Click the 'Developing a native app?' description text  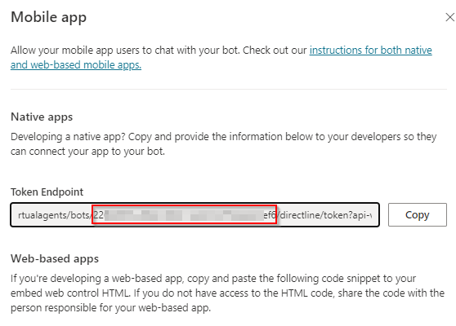point(223,144)
